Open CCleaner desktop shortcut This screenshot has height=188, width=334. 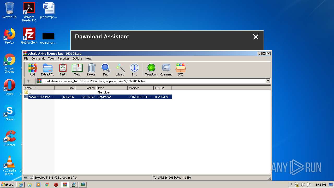click(9, 138)
